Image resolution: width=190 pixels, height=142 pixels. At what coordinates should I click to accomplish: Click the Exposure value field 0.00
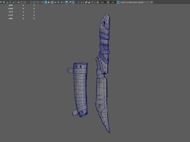103,2
